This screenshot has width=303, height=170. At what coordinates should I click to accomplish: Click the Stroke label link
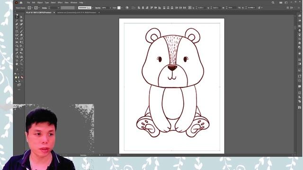click(x=45, y=8)
